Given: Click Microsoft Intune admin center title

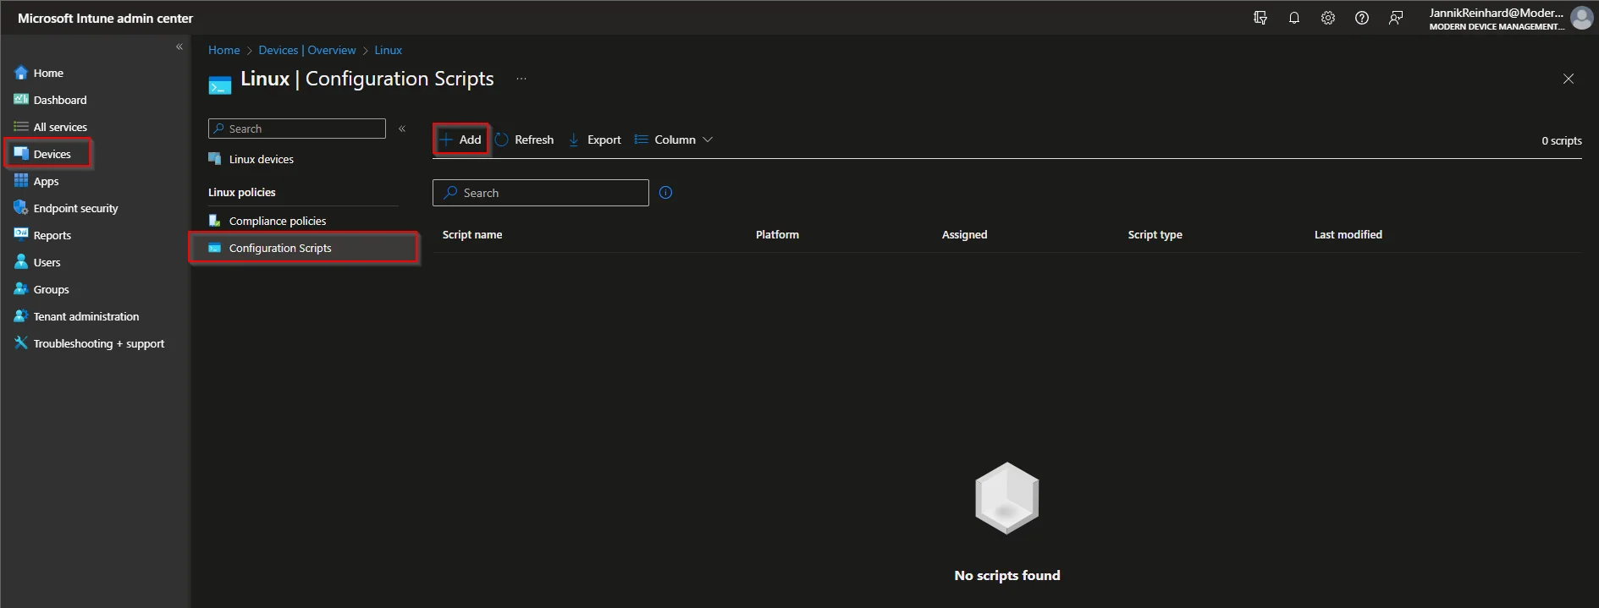Looking at the screenshot, I should [105, 18].
